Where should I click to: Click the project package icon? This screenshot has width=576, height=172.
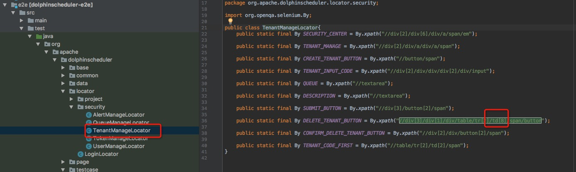coord(80,99)
